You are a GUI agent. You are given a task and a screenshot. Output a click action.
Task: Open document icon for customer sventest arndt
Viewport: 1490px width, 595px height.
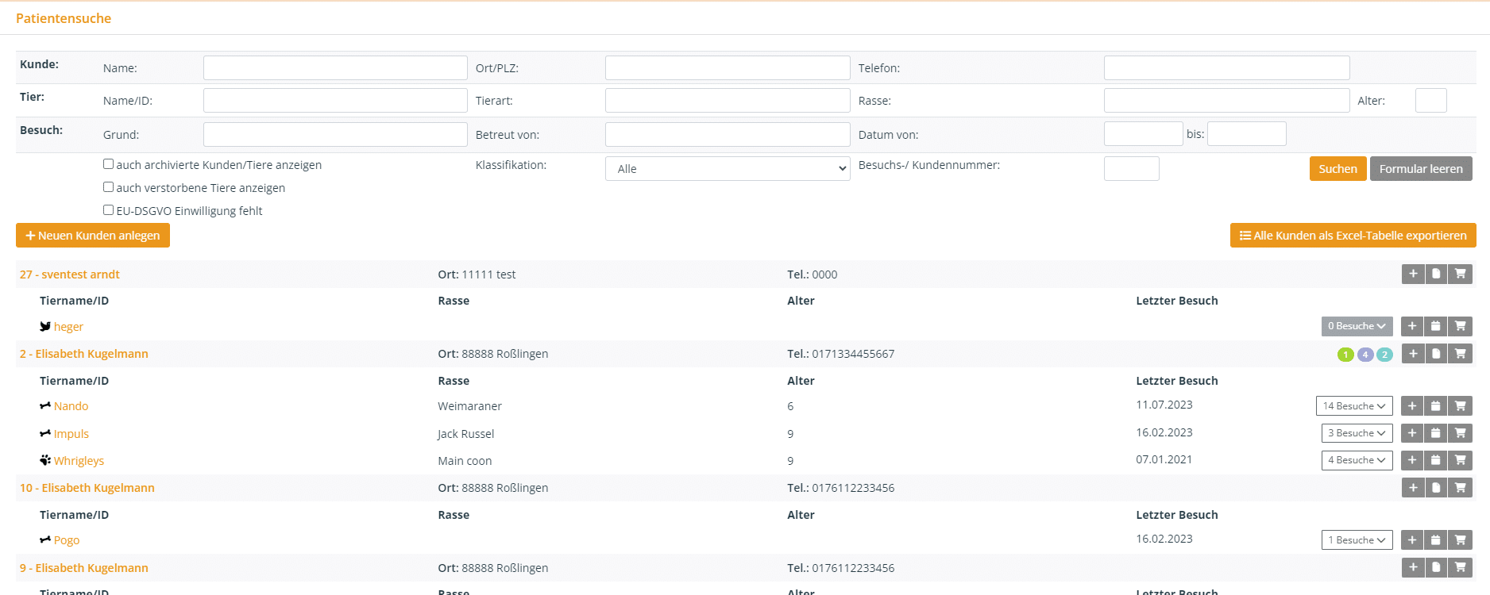coord(1436,274)
